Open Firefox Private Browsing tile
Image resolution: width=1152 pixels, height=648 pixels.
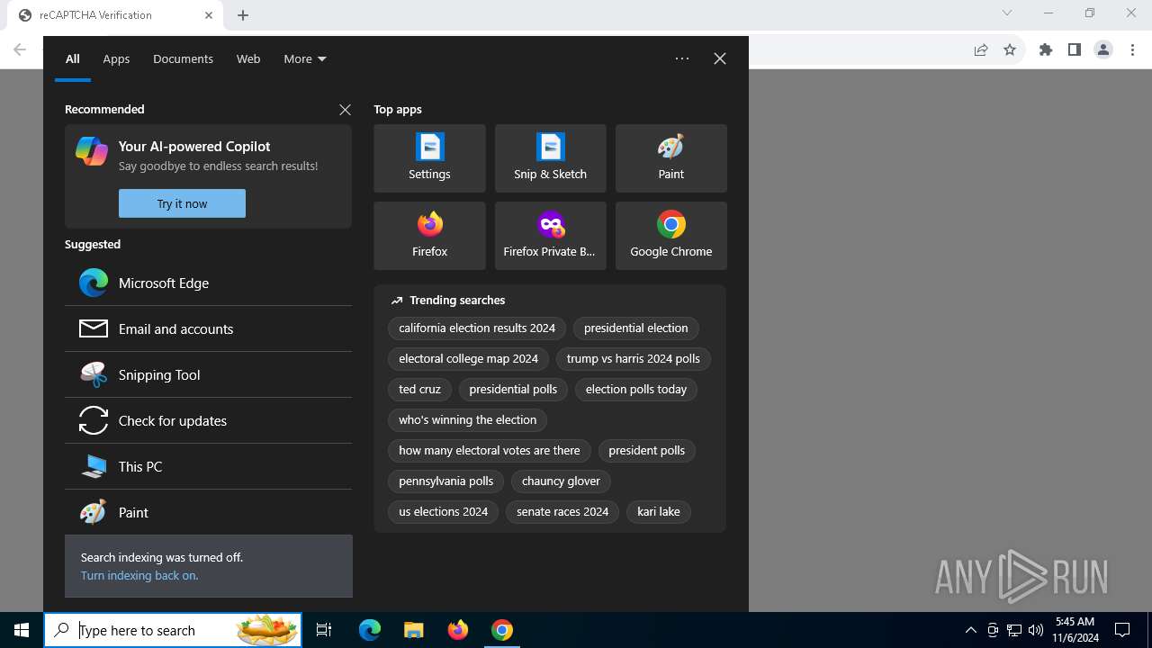[550, 236]
